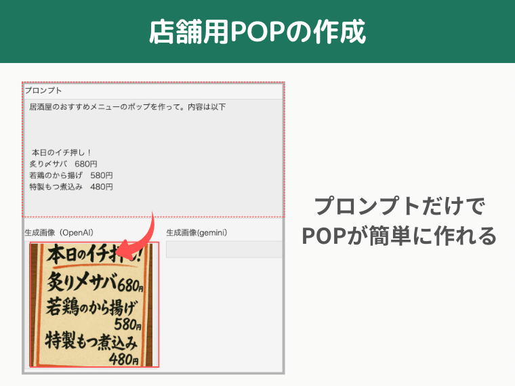
Task: Select the 生成画像(gemini) label
Action: click(197, 232)
